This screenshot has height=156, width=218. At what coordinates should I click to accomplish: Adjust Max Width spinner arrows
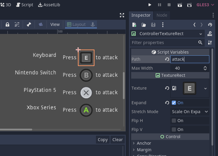[x=205, y=68]
